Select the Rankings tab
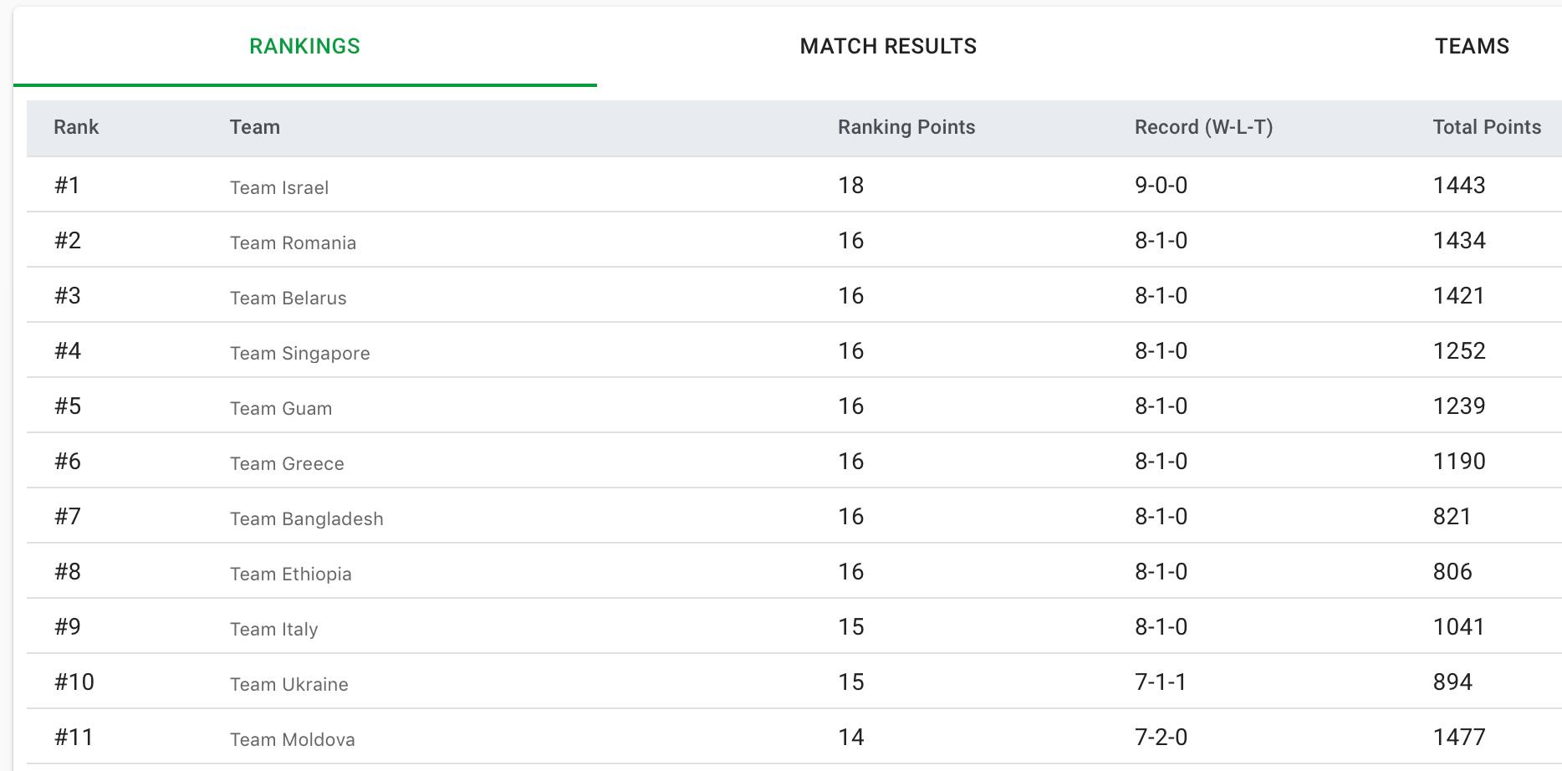 coord(305,46)
